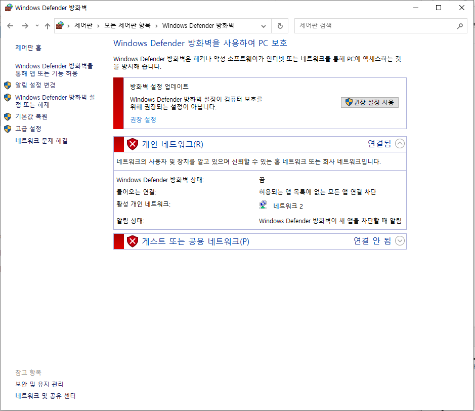475x411 pixels.
Task: Open 네트워크 문제 해결 link
Action: coord(41,141)
